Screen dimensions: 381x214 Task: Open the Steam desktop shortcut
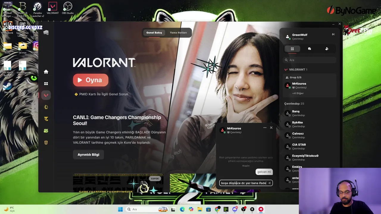point(7,88)
